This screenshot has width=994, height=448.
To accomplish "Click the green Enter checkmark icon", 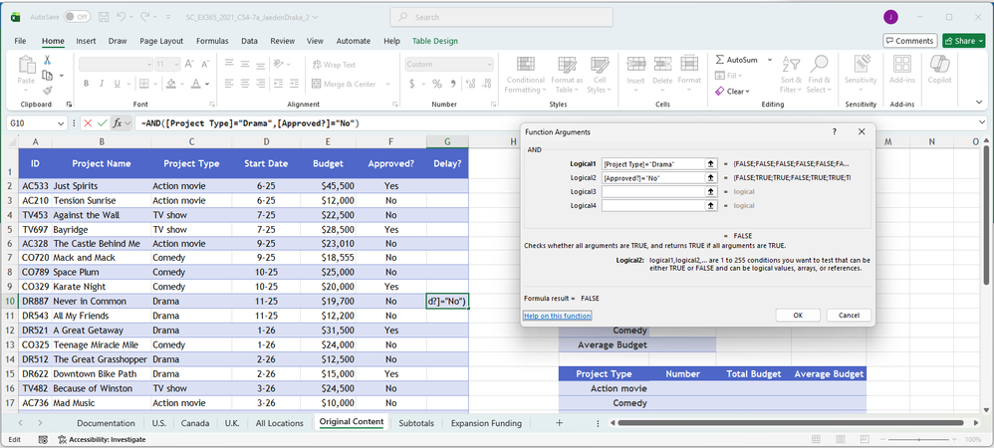I will [x=102, y=123].
